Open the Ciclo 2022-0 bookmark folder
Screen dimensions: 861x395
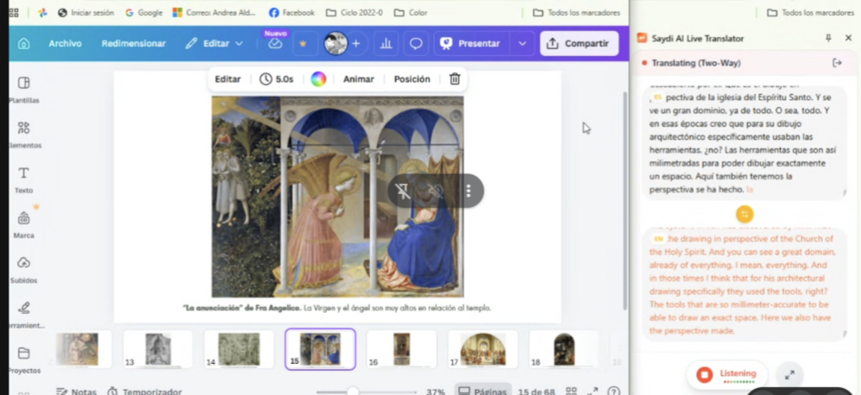click(355, 13)
